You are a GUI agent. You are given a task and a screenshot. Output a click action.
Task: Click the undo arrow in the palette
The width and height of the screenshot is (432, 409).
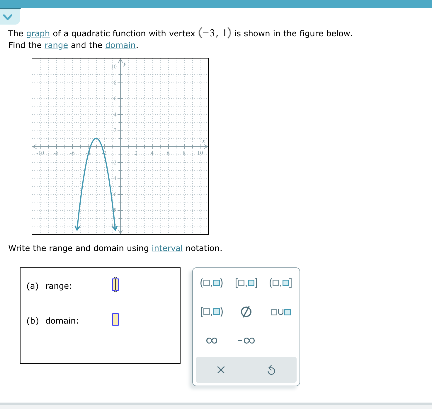click(x=271, y=370)
